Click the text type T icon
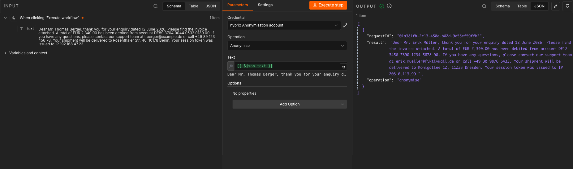Image resolution: width=573 pixels, height=169 pixels. (x=21, y=29)
